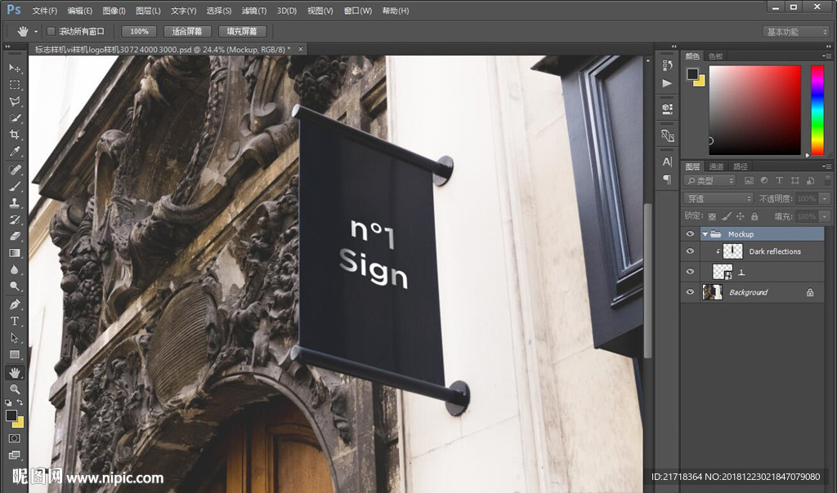Image resolution: width=837 pixels, height=493 pixels.
Task: Click the 100% zoom button
Action: coord(139,32)
